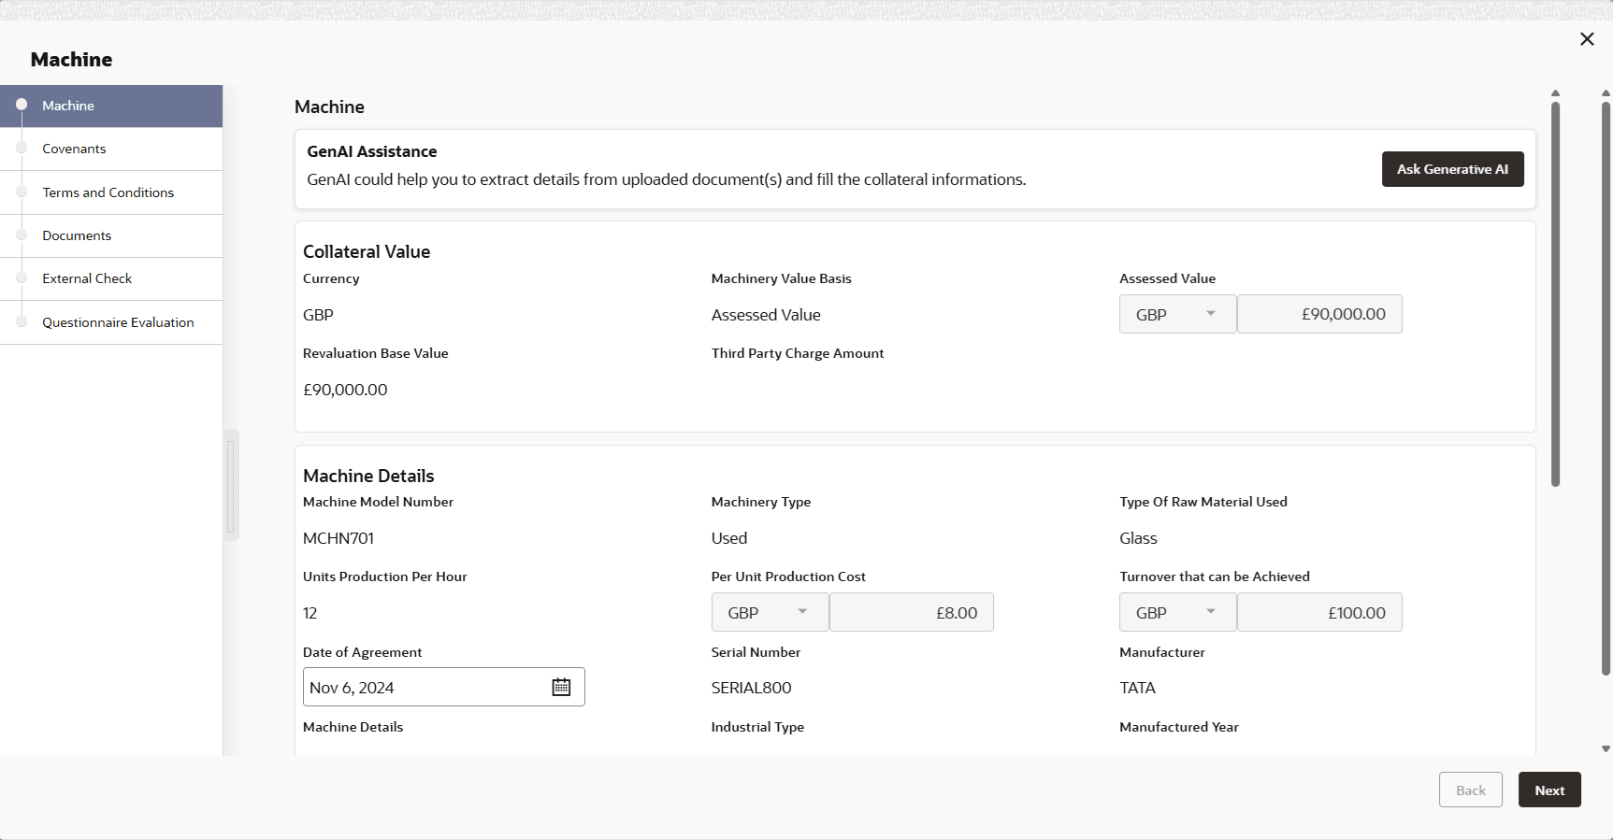
Task: Go to the Covenants section
Action: click(x=74, y=149)
